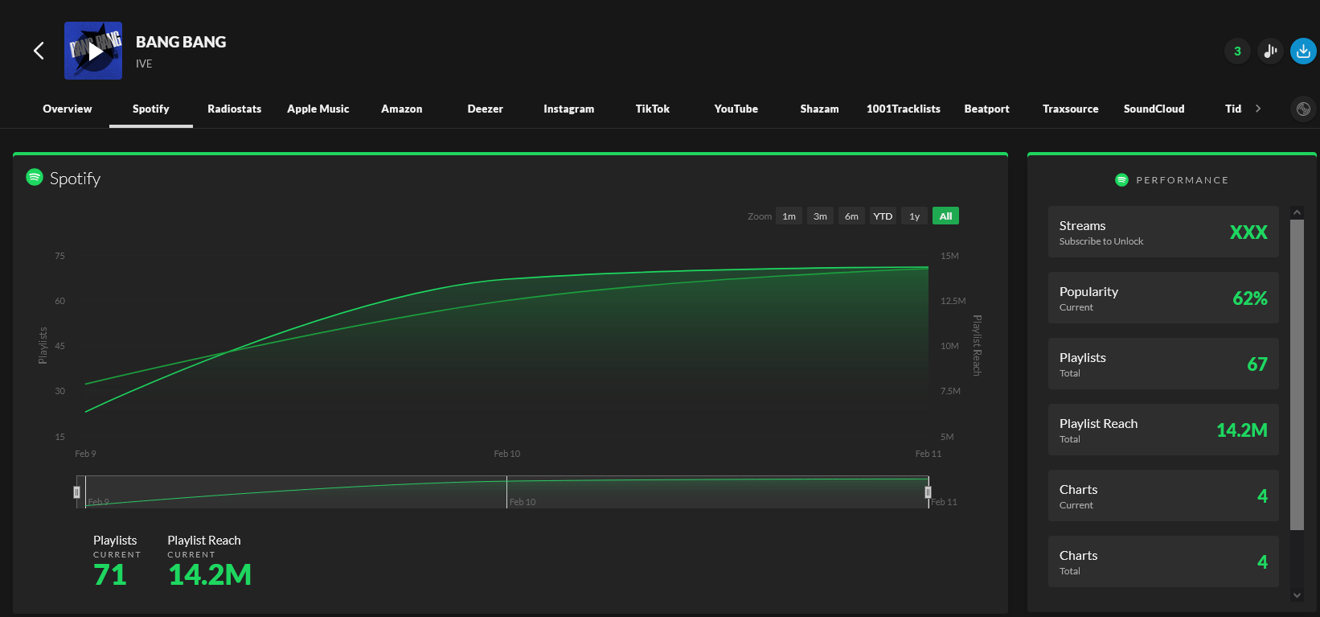
Task: Go back with the left arrow icon
Action: [x=39, y=51]
